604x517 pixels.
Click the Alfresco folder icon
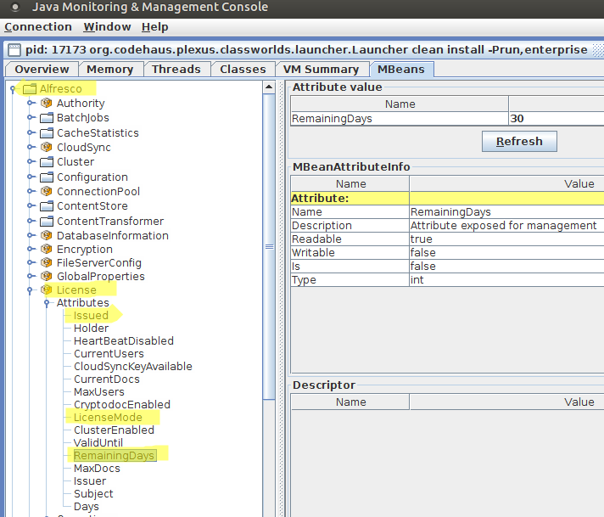[30, 89]
